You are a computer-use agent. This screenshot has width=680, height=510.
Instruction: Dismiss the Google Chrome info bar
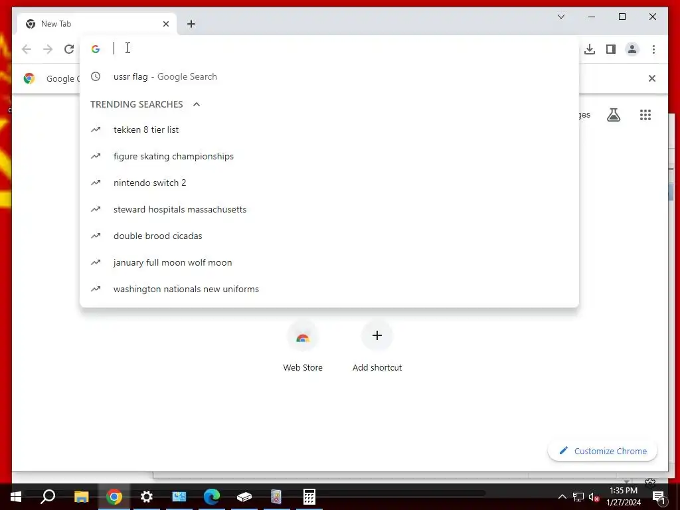tap(652, 78)
